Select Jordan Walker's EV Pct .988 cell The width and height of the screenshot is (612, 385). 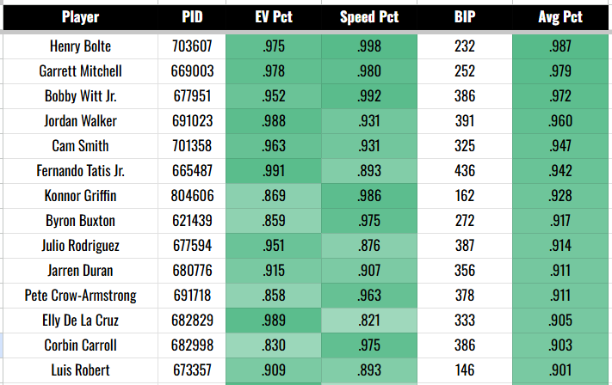(274, 121)
